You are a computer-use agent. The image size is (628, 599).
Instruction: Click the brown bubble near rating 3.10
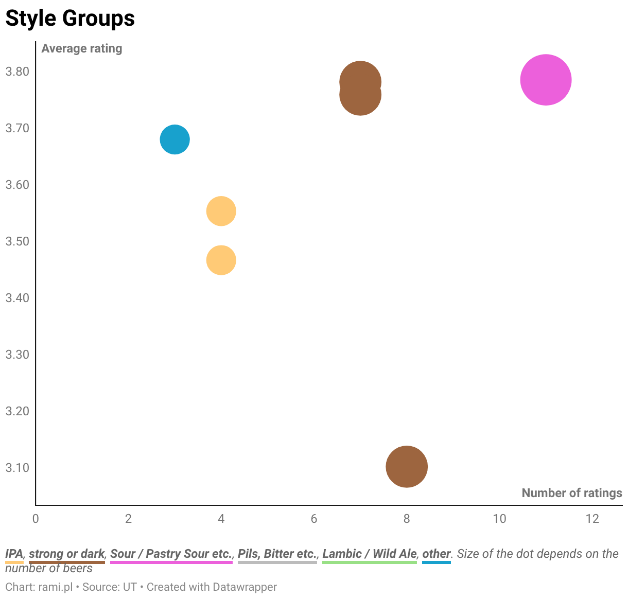407,466
